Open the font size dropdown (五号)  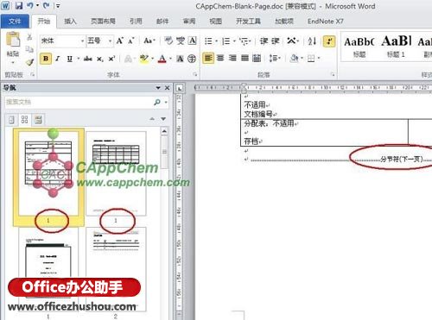click(x=110, y=41)
